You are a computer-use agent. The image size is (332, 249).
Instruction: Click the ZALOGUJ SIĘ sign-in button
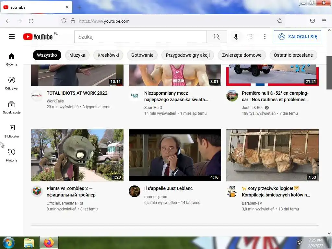298,37
